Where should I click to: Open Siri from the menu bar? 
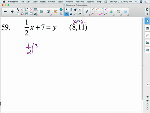(x=141, y=2)
